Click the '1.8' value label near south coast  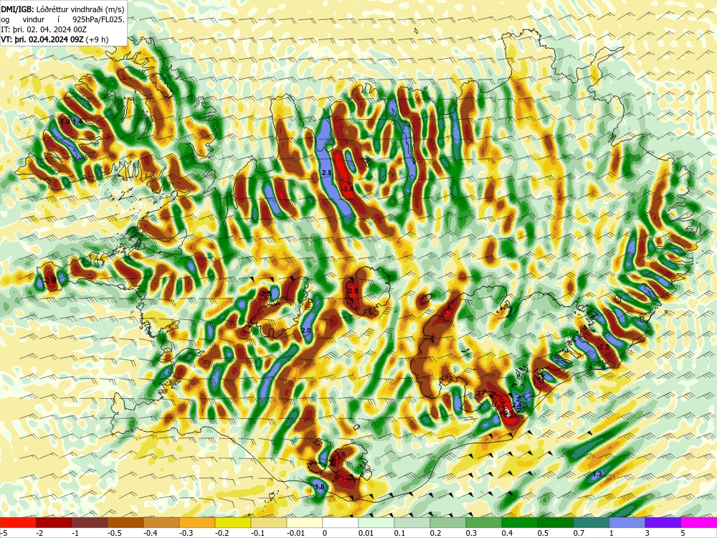coord(320,487)
